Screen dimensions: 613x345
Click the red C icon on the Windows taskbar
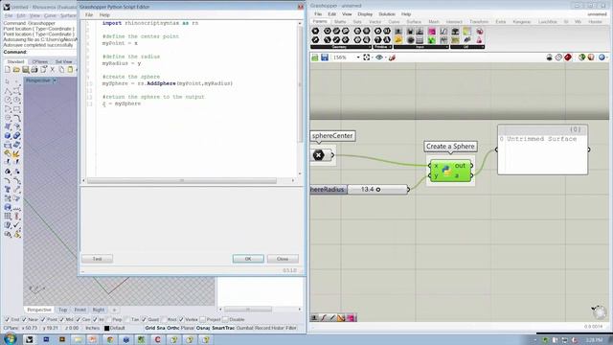coord(157,339)
